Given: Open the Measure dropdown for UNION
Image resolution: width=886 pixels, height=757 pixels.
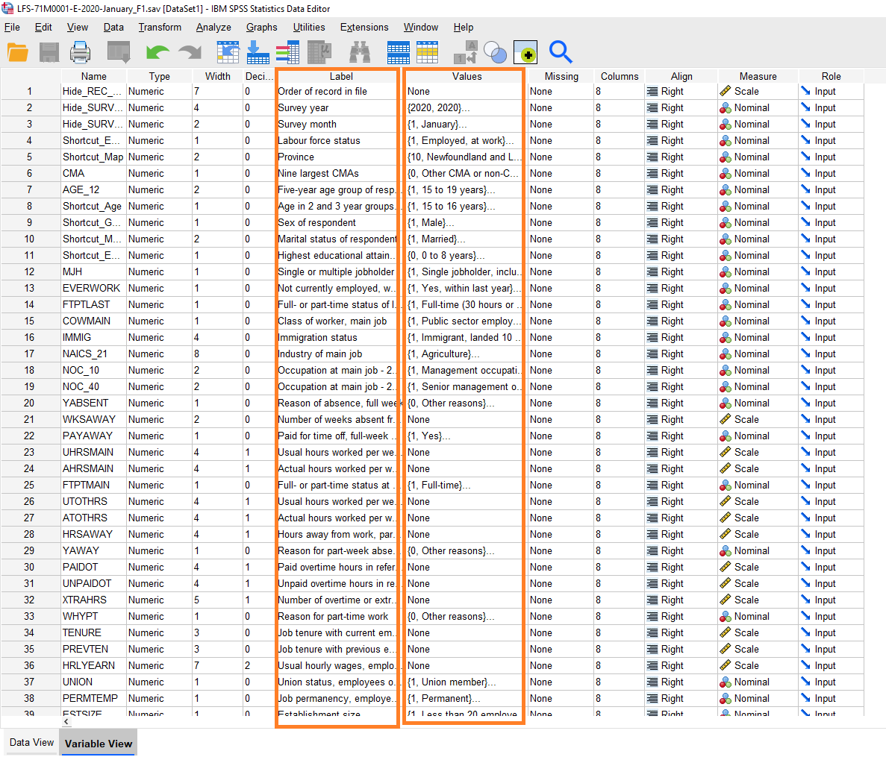Looking at the screenshot, I should tap(756, 682).
